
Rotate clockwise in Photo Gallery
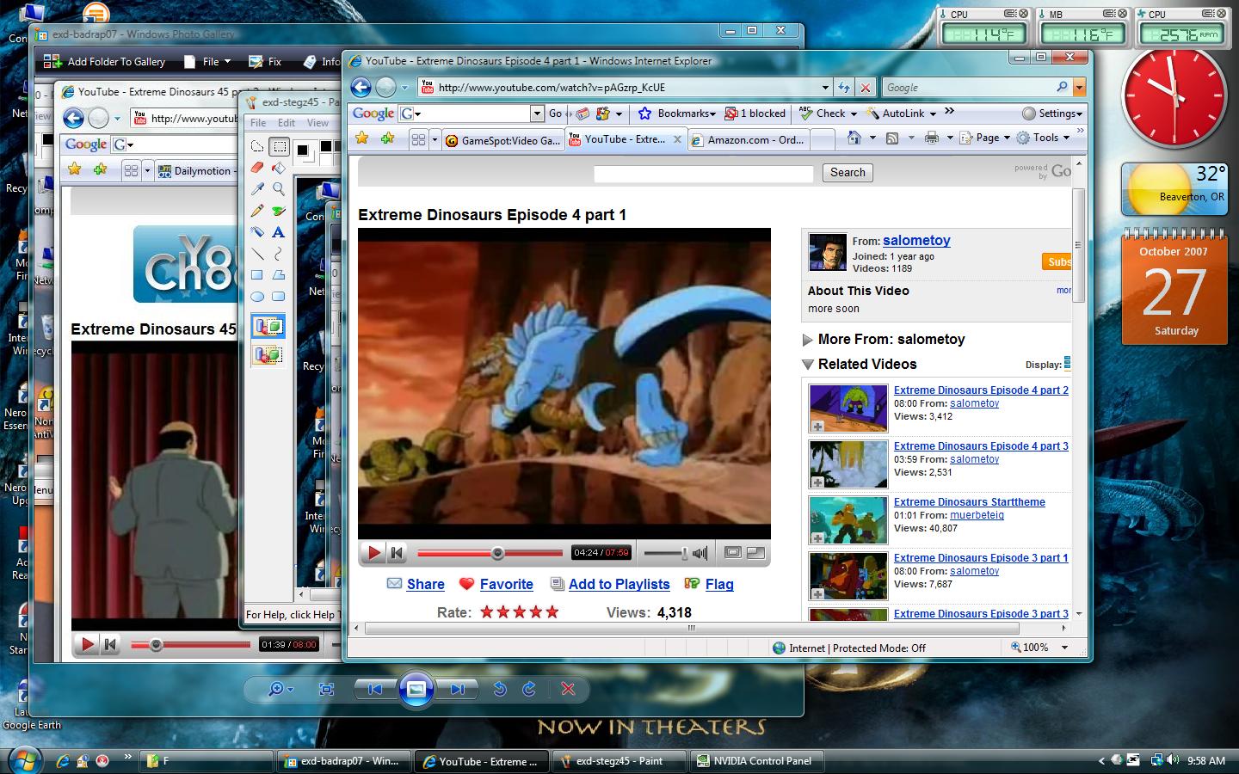pyautogui.click(x=529, y=689)
